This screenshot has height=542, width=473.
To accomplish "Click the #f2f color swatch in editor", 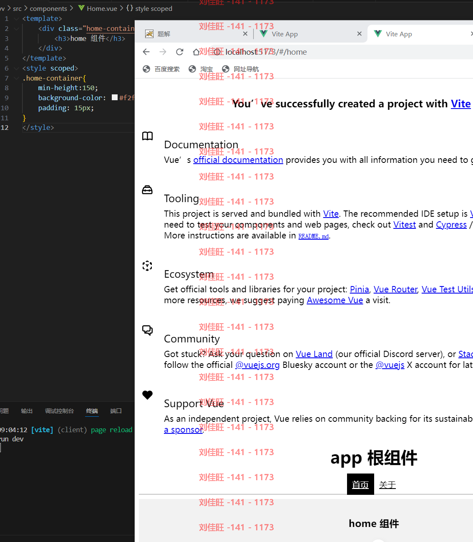I will coord(115,97).
